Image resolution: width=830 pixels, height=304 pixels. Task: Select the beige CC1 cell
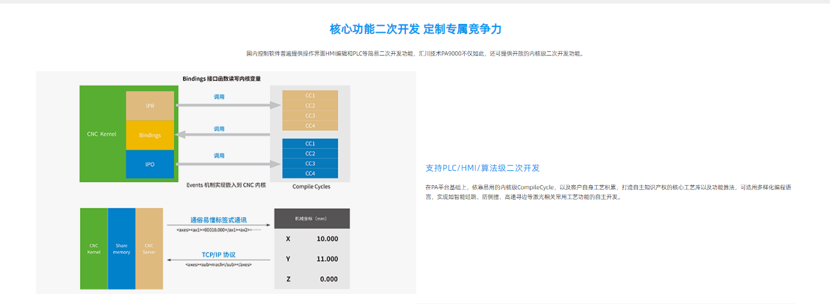pyautogui.click(x=310, y=96)
